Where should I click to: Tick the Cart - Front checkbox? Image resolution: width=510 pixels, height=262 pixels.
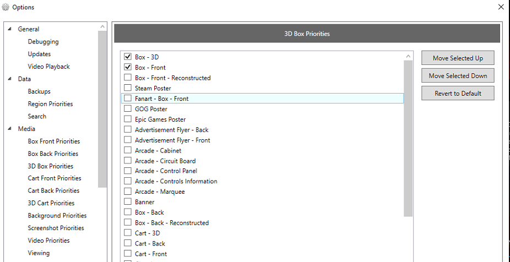(128, 254)
